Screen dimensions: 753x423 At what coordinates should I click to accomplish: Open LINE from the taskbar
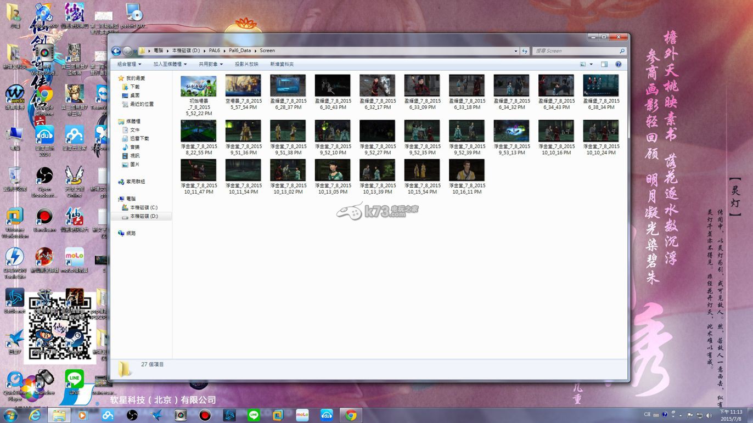254,415
